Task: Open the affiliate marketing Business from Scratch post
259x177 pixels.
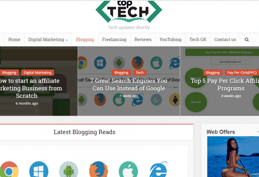Action: [x=30, y=88]
